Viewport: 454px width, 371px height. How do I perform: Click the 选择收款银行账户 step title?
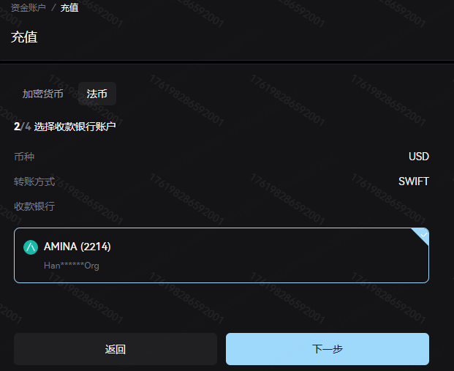75,127
